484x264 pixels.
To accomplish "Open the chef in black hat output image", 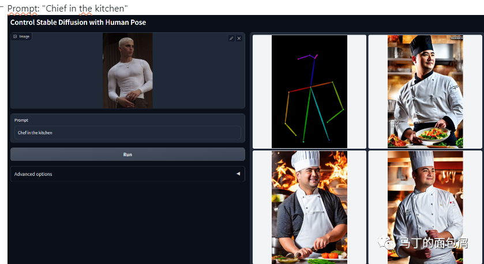I will click(425, 92).
